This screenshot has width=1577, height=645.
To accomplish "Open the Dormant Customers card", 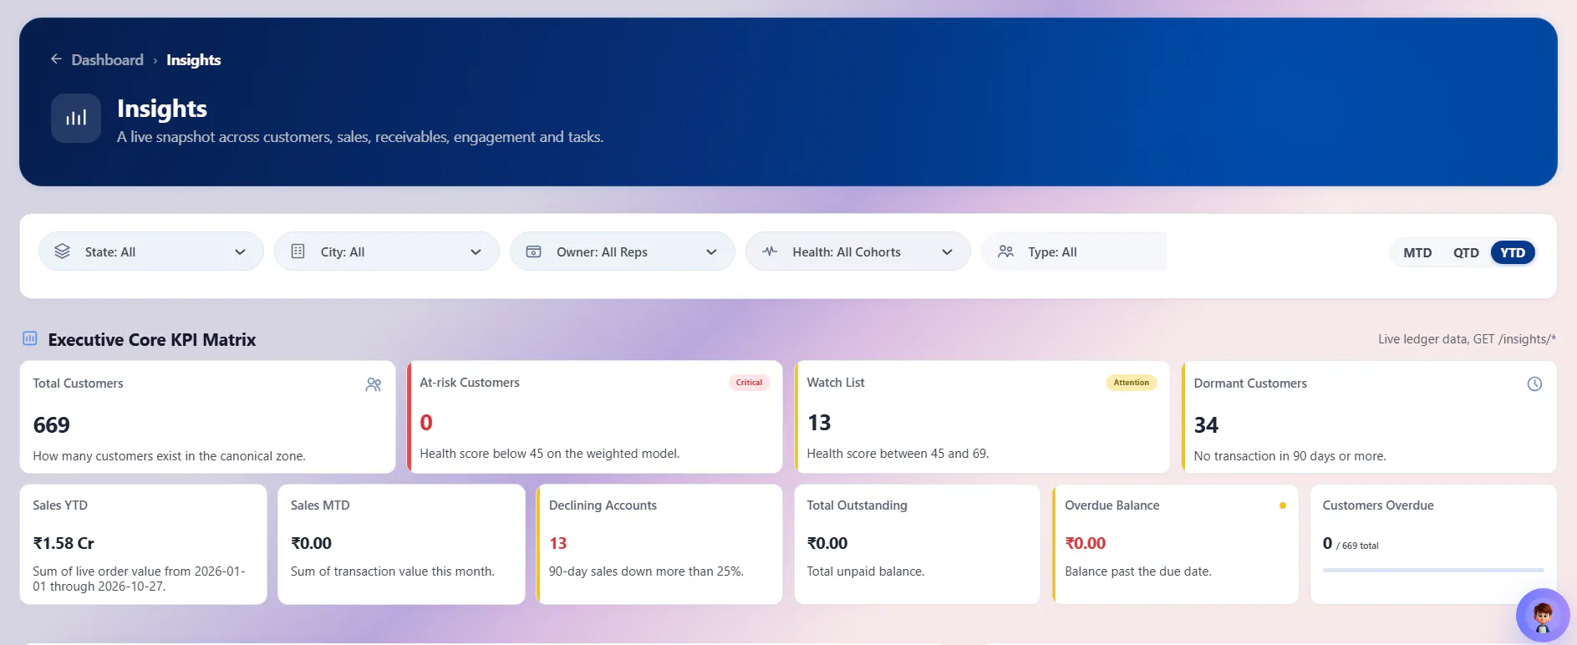I will 1369,417.
